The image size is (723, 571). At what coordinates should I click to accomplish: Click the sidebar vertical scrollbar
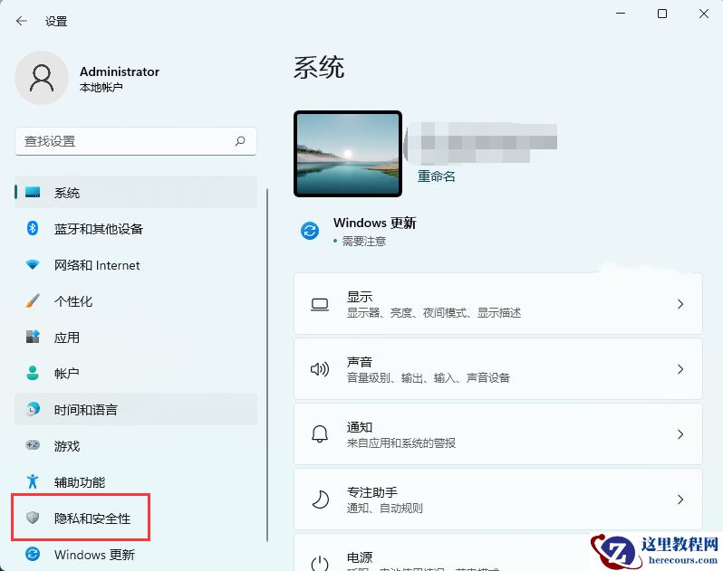pos(267,364)
